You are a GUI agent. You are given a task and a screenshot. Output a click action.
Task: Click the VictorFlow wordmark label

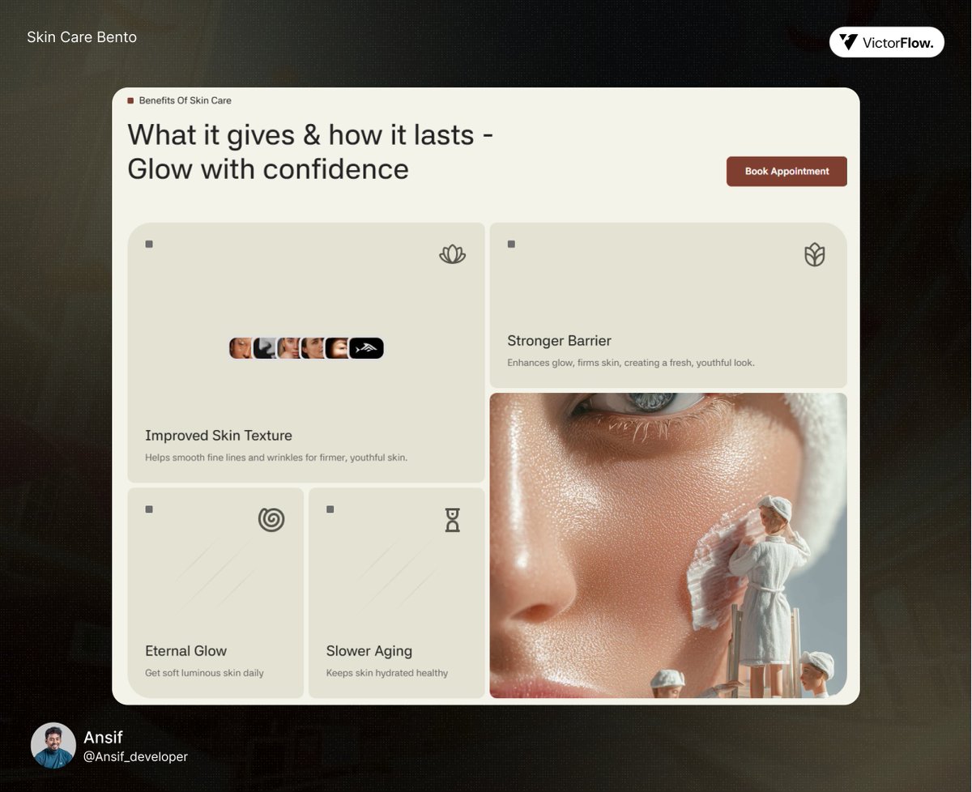pos(899,41)
